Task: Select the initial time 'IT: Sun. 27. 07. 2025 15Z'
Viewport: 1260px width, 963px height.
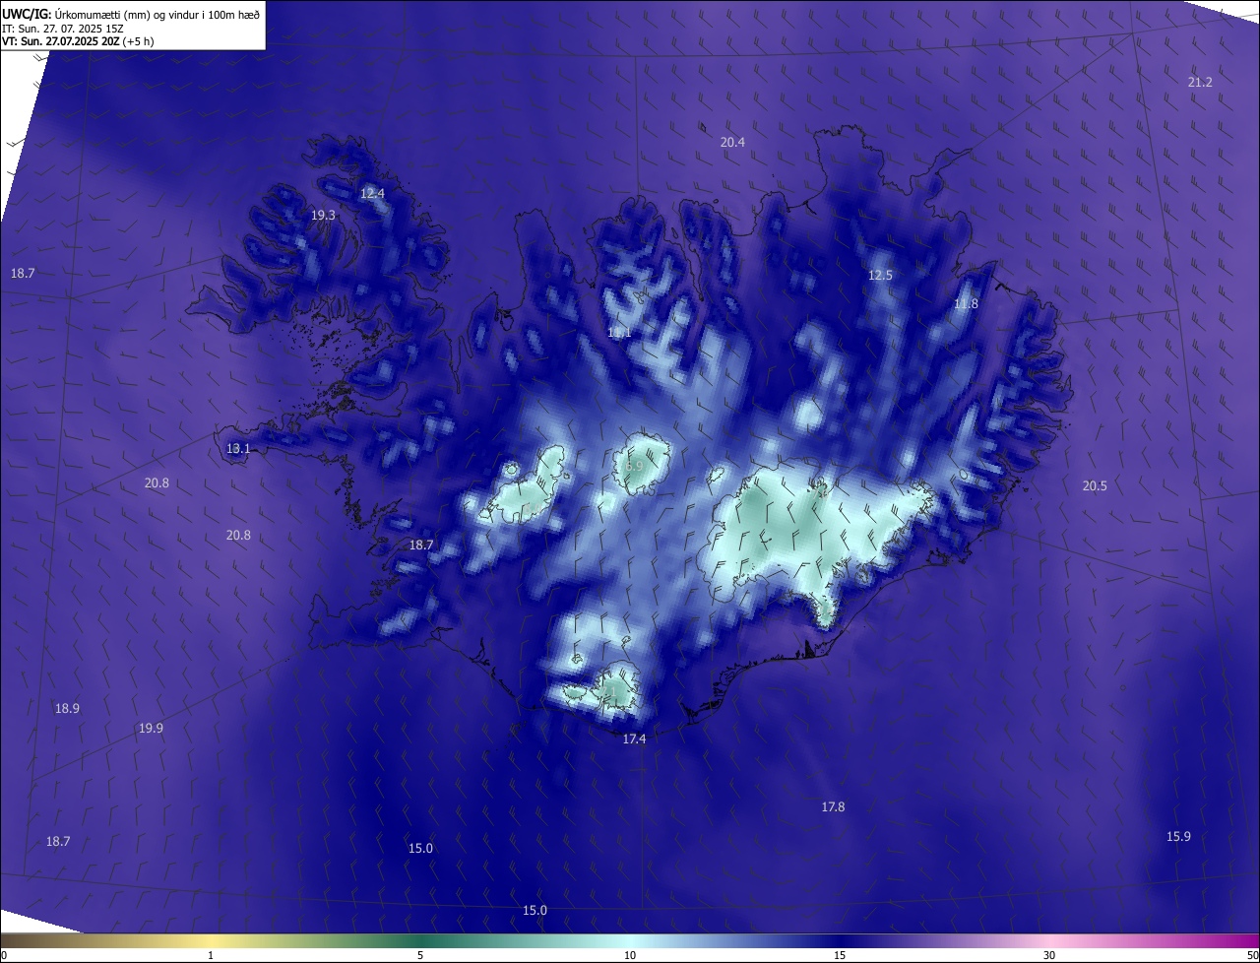Action: pyautogui.click(x=62, y=29)
